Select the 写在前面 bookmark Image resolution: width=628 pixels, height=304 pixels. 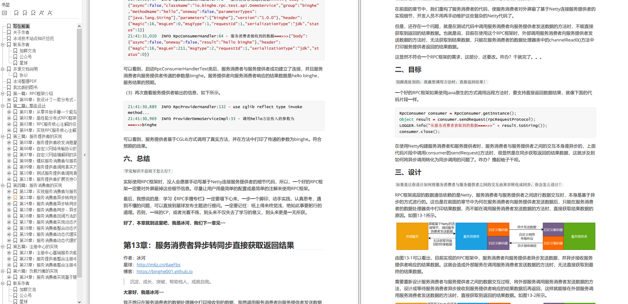coord(21,26)
